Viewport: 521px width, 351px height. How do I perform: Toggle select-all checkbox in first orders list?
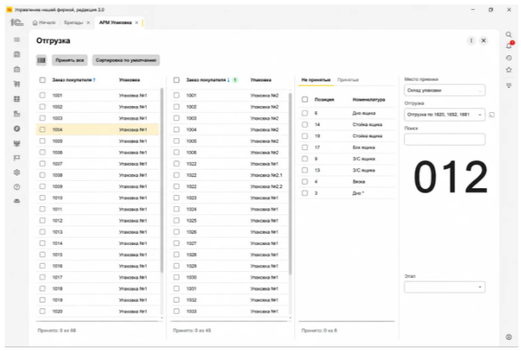(x=43, y=80)
